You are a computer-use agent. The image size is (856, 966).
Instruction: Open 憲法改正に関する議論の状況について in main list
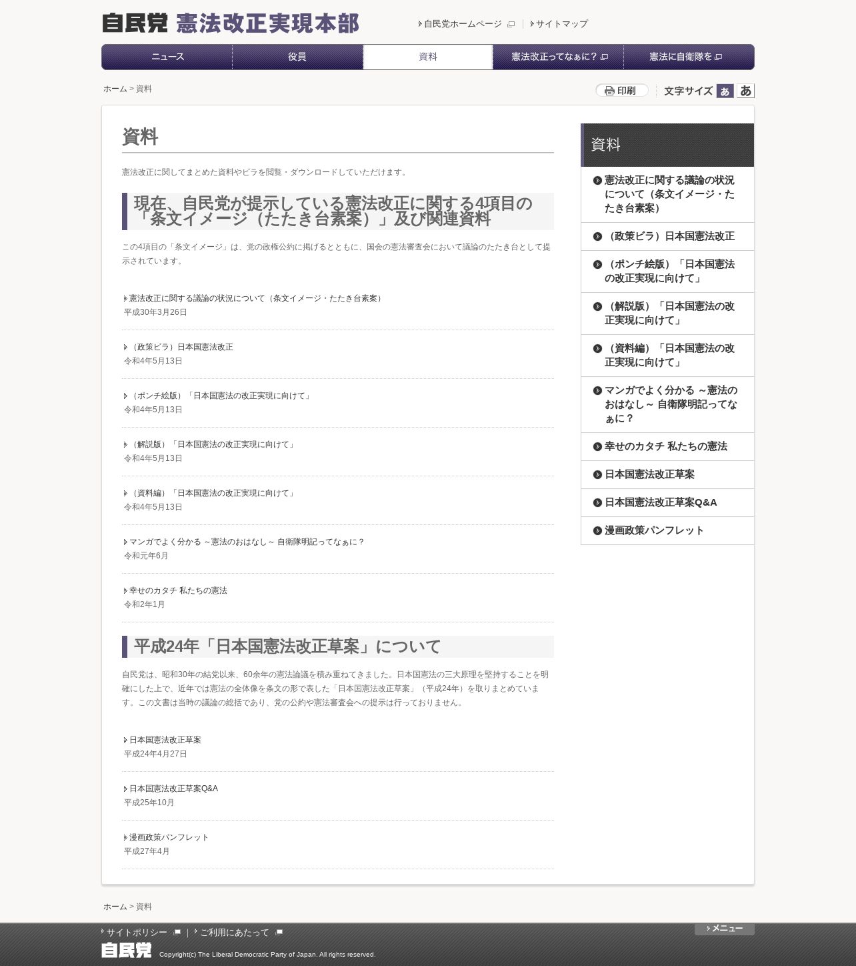[257, 298]
